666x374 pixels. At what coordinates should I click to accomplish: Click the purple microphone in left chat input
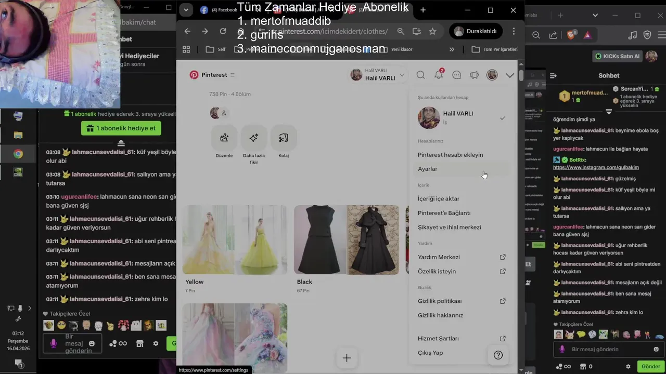(53, 343)
